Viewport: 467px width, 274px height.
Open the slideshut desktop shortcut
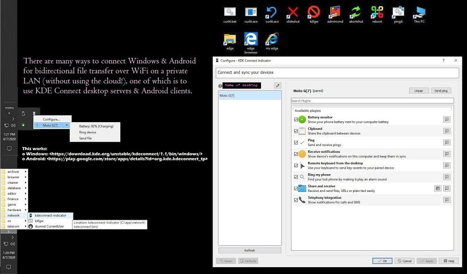293,15
